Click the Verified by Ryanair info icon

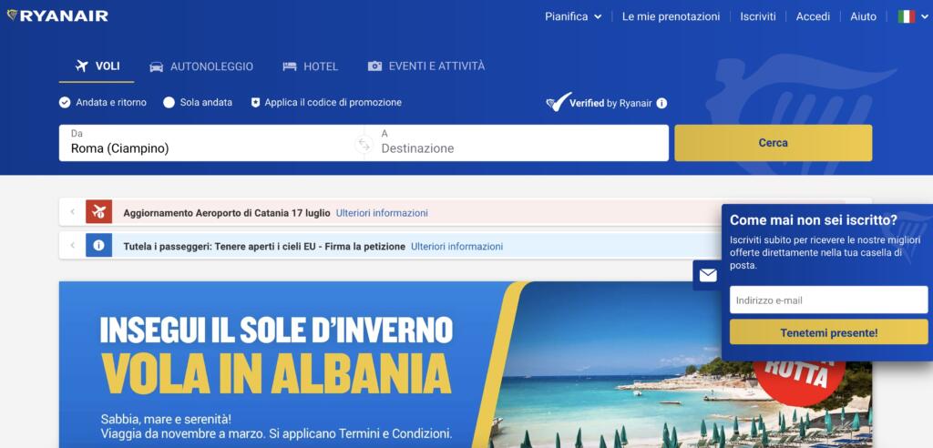coord(661,103)
